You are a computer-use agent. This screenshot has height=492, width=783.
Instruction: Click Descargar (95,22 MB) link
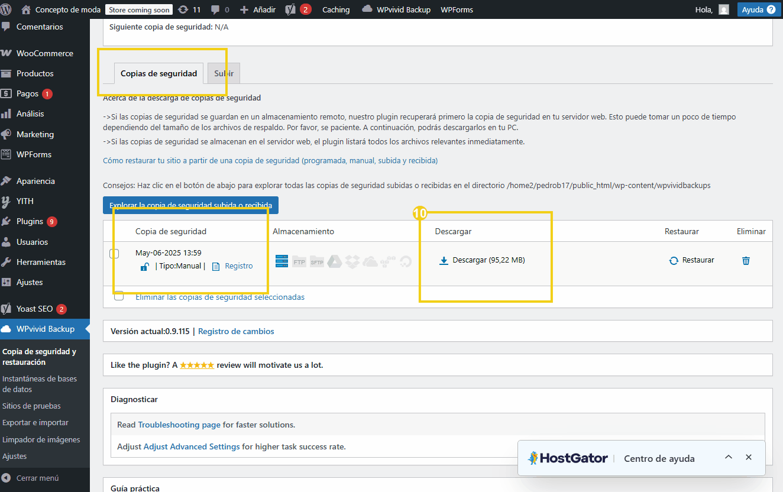pyautogui.click(x=482, y=260)
